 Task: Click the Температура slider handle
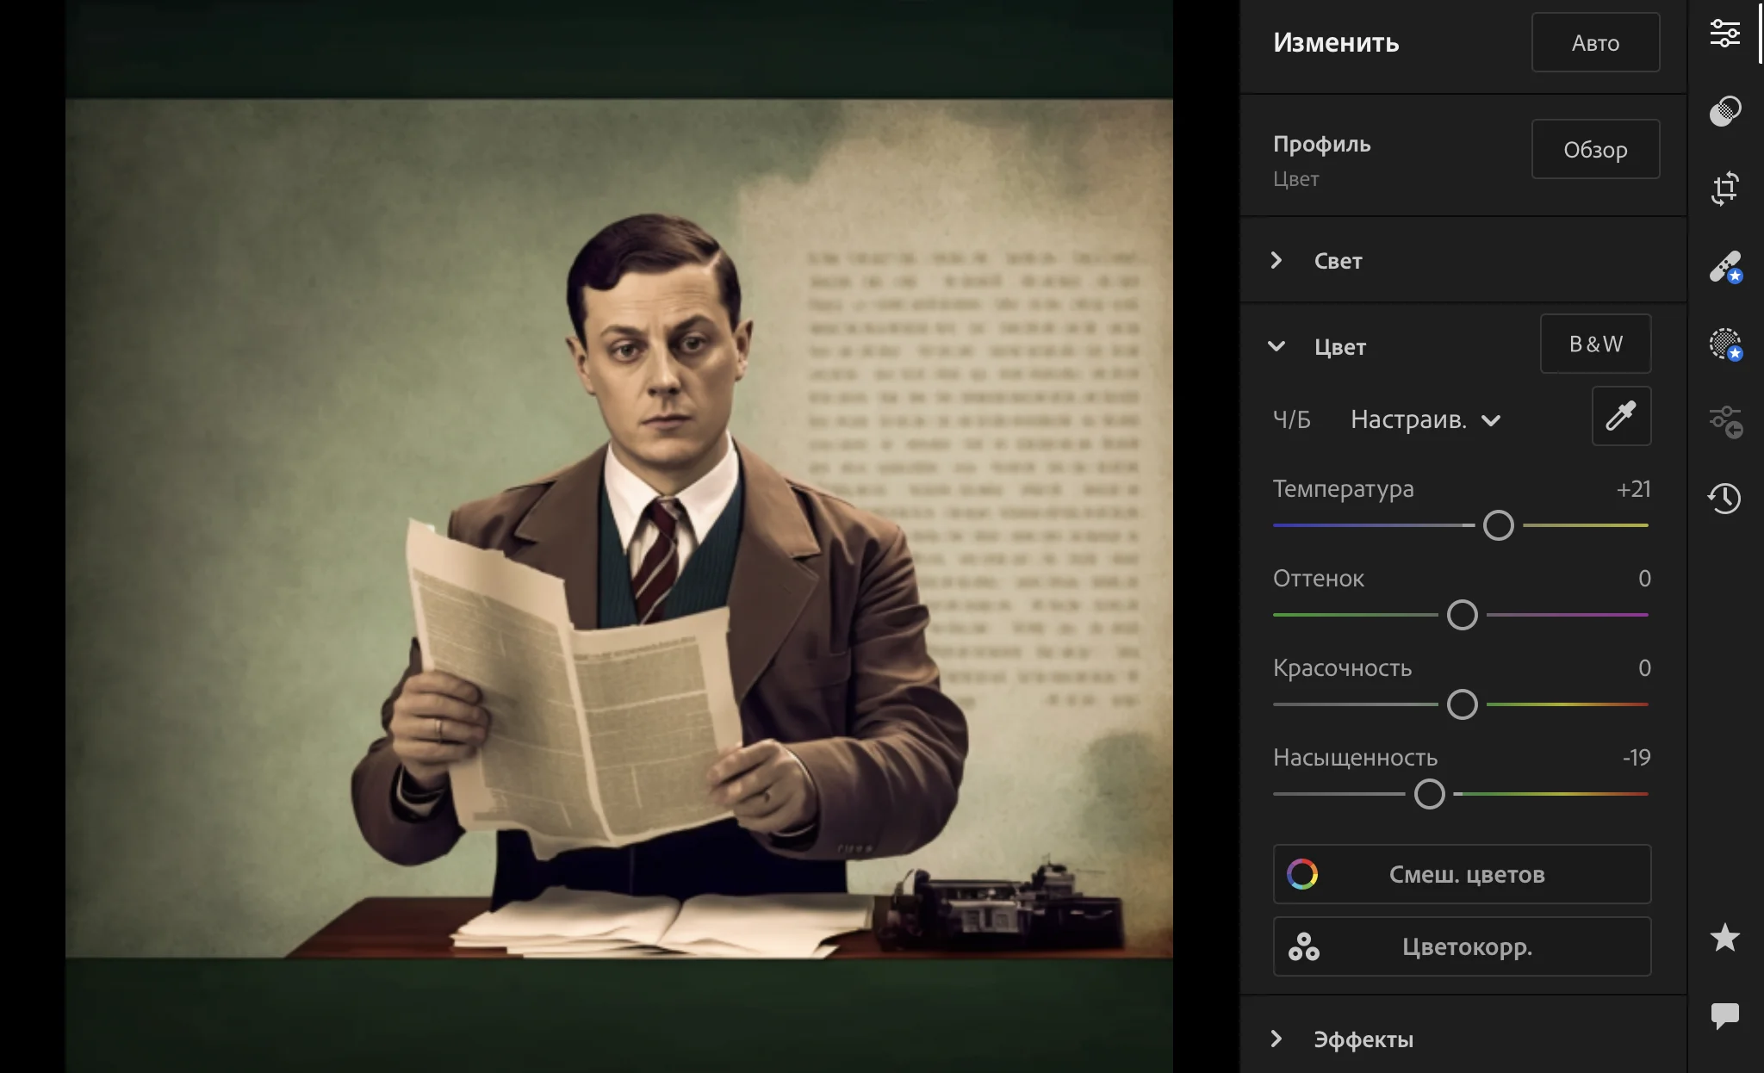click(1499, 525)
